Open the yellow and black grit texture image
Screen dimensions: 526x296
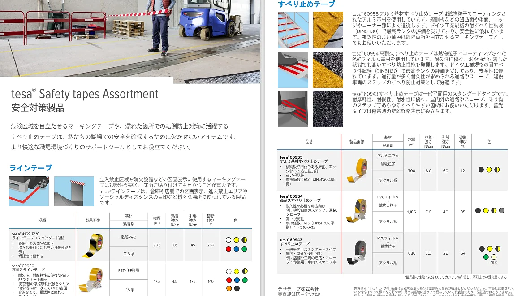[x=328, y=70]
